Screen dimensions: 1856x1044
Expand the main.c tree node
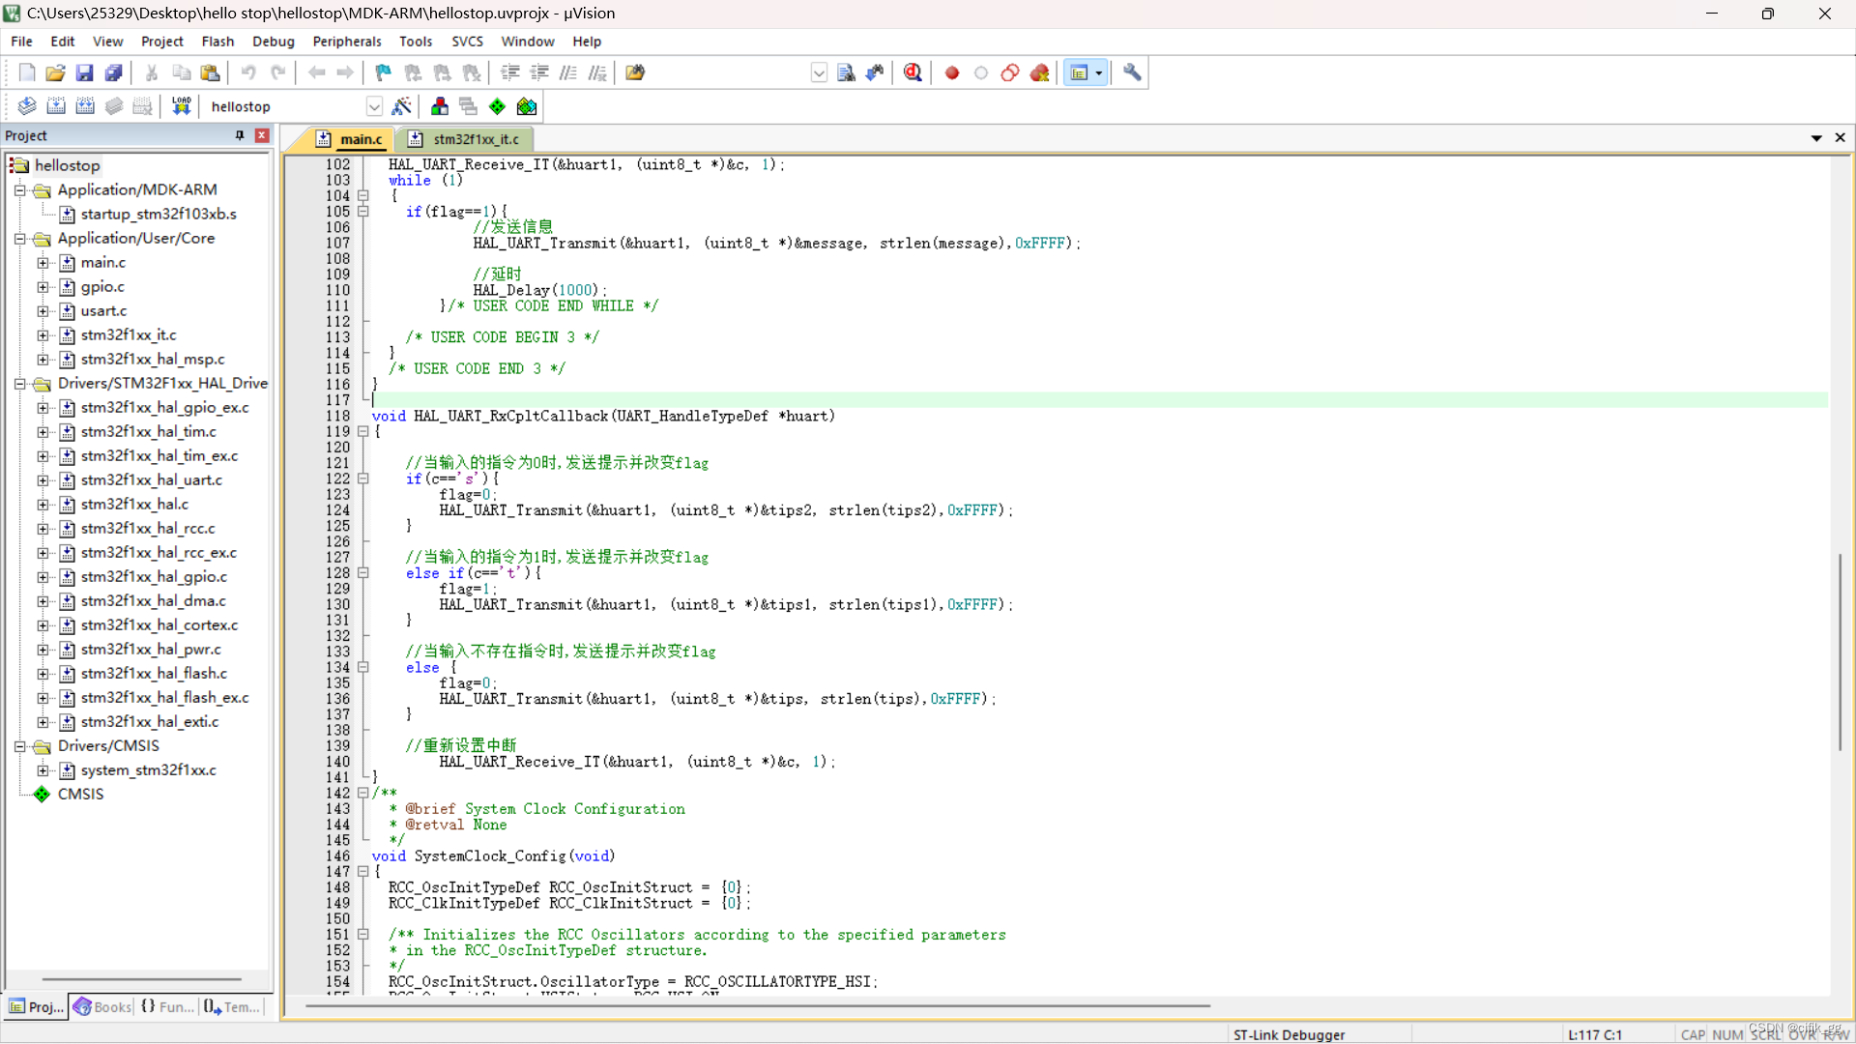point(43,263)
